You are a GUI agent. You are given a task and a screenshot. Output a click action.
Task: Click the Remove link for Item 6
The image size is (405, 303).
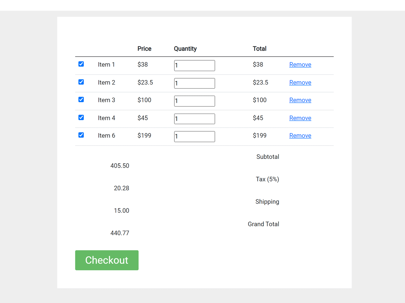[300, 136]
